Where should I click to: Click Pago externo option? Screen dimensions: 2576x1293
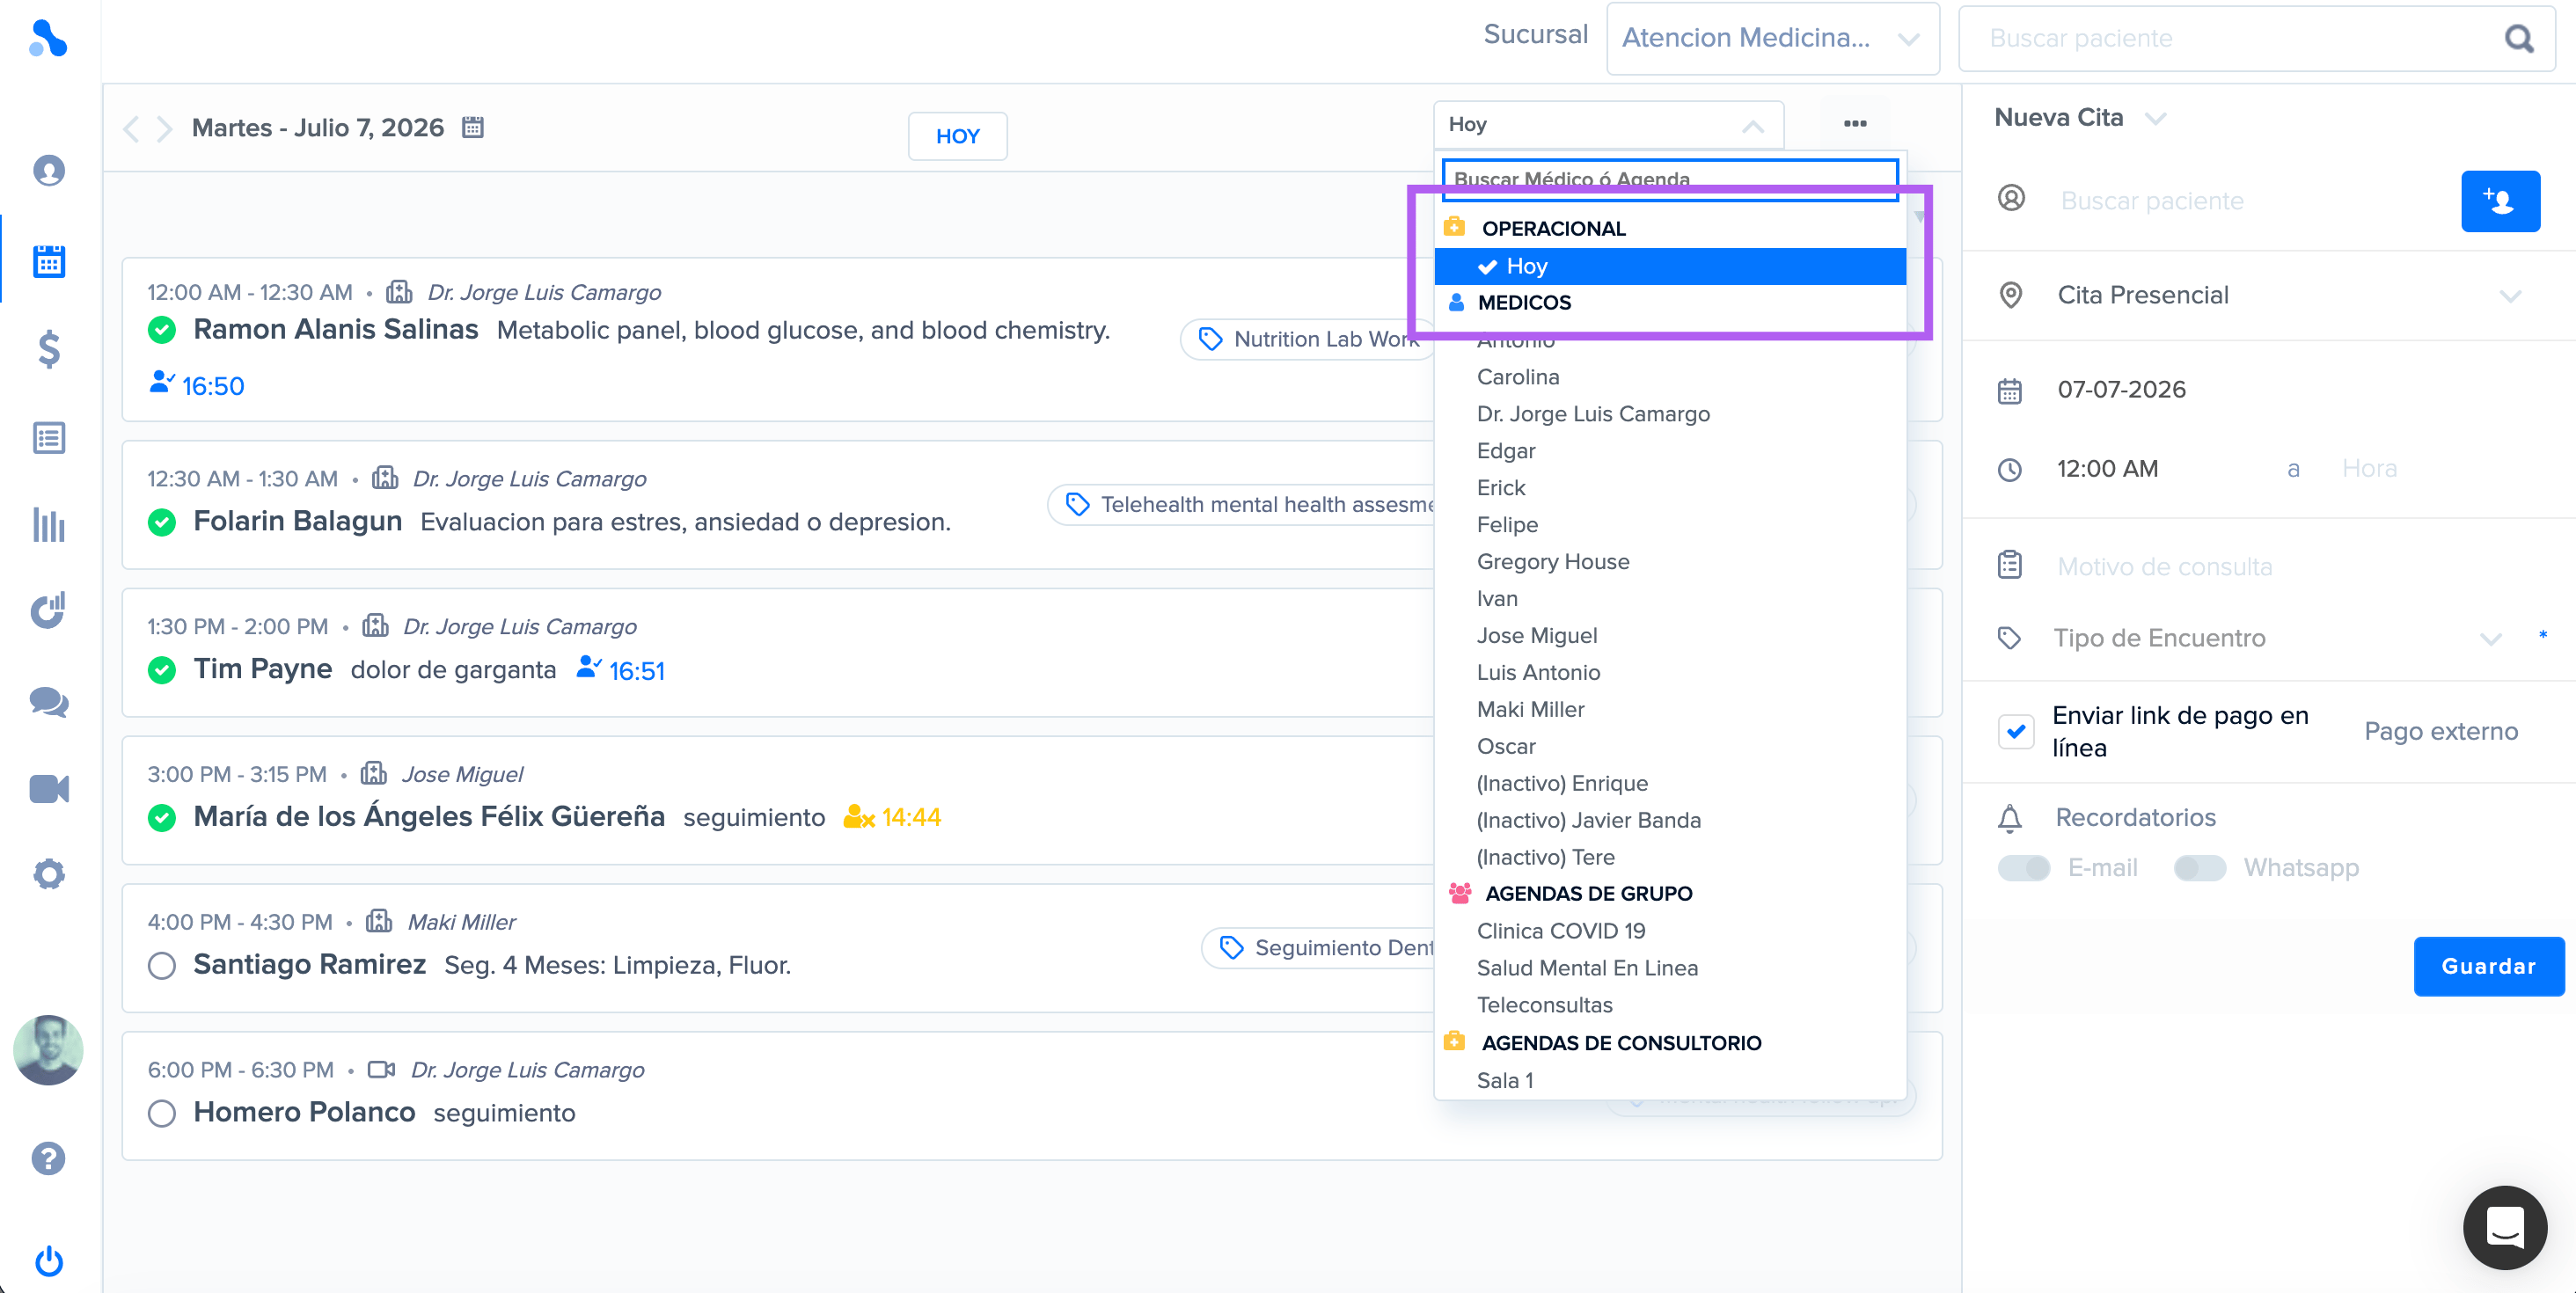pos(2440,731)
